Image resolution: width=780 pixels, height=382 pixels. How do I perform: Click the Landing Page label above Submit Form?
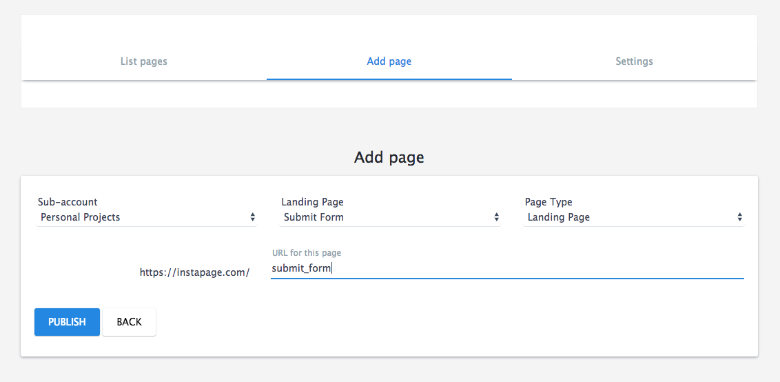tap(312, 202)
